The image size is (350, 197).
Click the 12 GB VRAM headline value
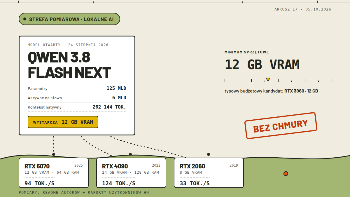point(262,64)
